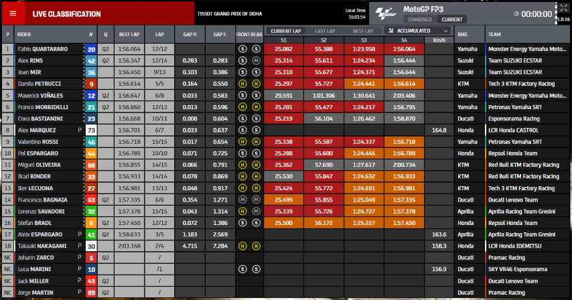Click best lap time 1:56.064
The image size is (572, 300).
129,49
